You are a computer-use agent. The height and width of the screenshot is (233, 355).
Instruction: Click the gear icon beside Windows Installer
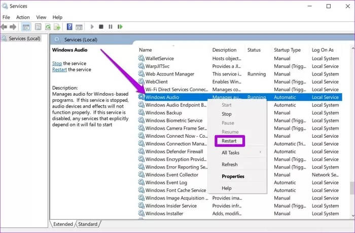pyautogui.click(x=141, y=213)
